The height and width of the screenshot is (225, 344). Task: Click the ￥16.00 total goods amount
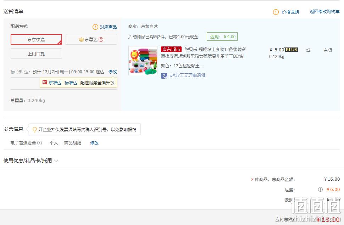point(332,179)
